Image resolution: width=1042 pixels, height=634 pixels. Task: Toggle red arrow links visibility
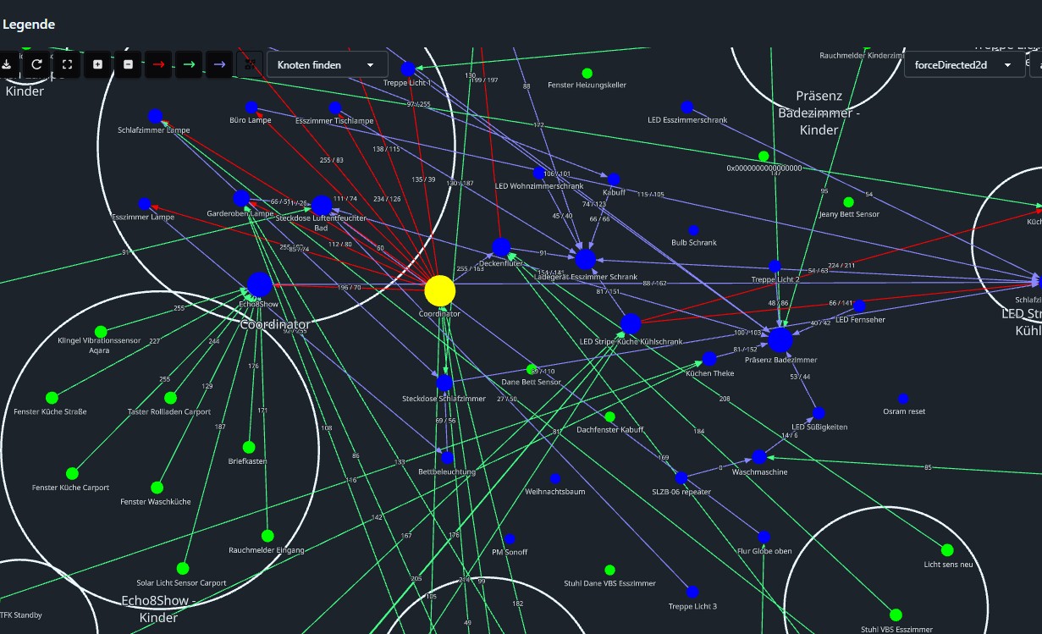click(x=158, y=64)
